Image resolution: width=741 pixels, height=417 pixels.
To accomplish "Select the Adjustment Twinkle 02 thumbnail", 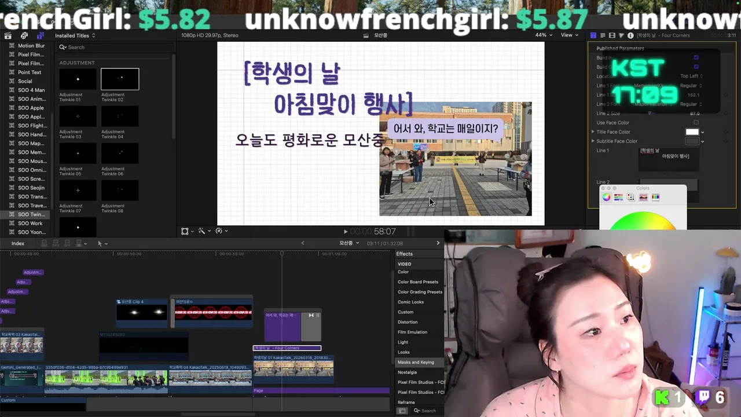I will [120, 79].
